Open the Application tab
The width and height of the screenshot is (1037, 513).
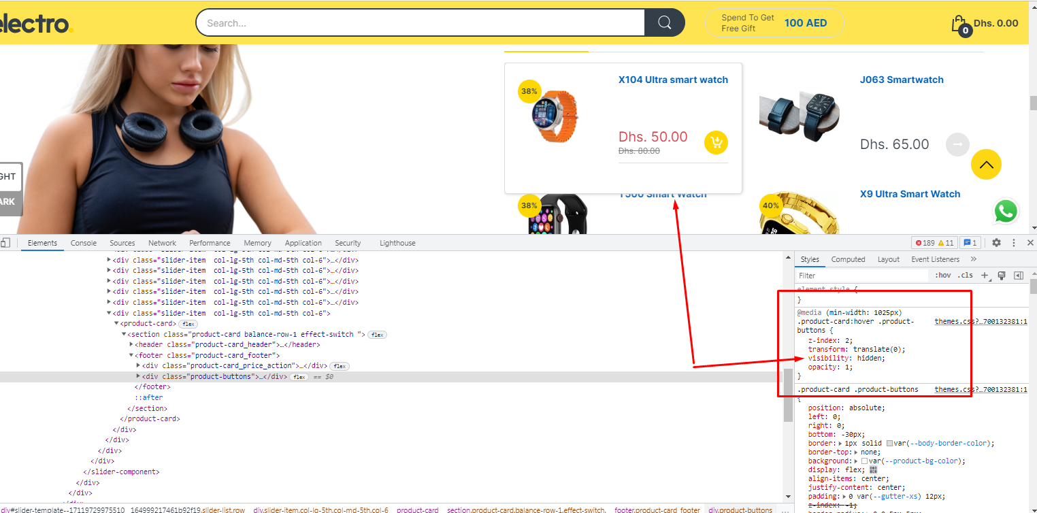tap(303, 243)
